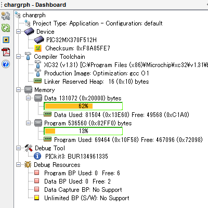Select Checksum: 0xF8A85FE7 row

point(77,48)
